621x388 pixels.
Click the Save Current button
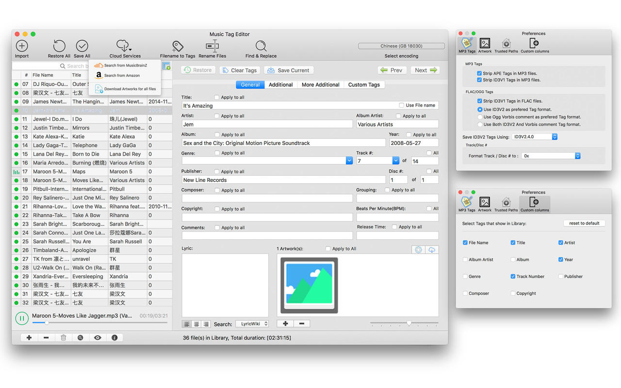point(289,70)
